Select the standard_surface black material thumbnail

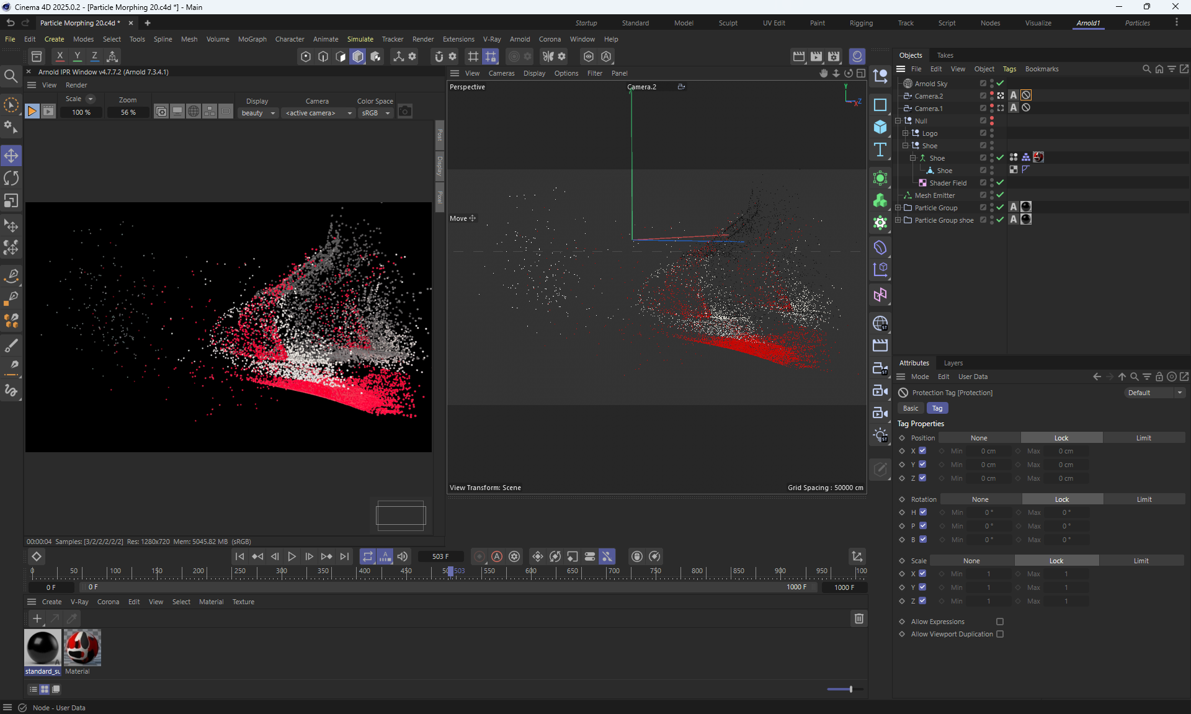coord(42,647)
